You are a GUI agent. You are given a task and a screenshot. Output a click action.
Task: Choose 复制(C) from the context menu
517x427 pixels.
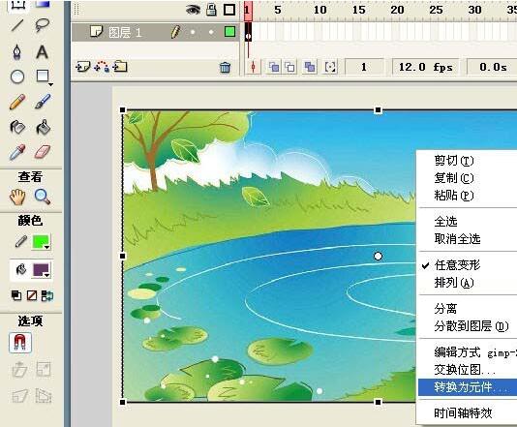(454, 178)
